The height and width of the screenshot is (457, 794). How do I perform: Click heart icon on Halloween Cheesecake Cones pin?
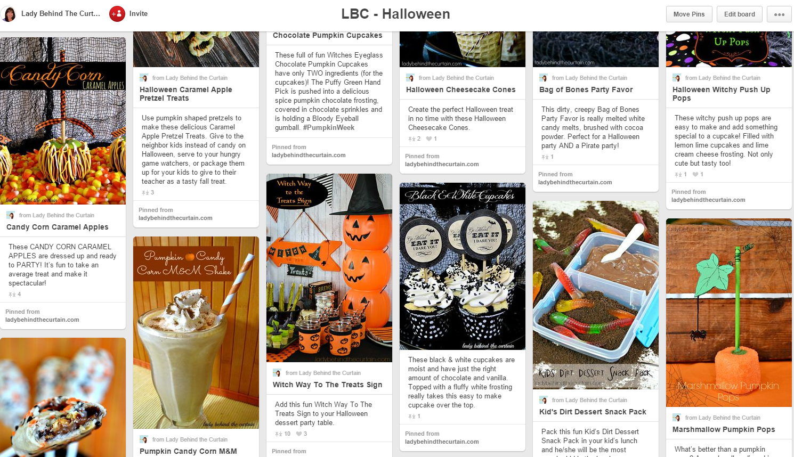point(429,139)
